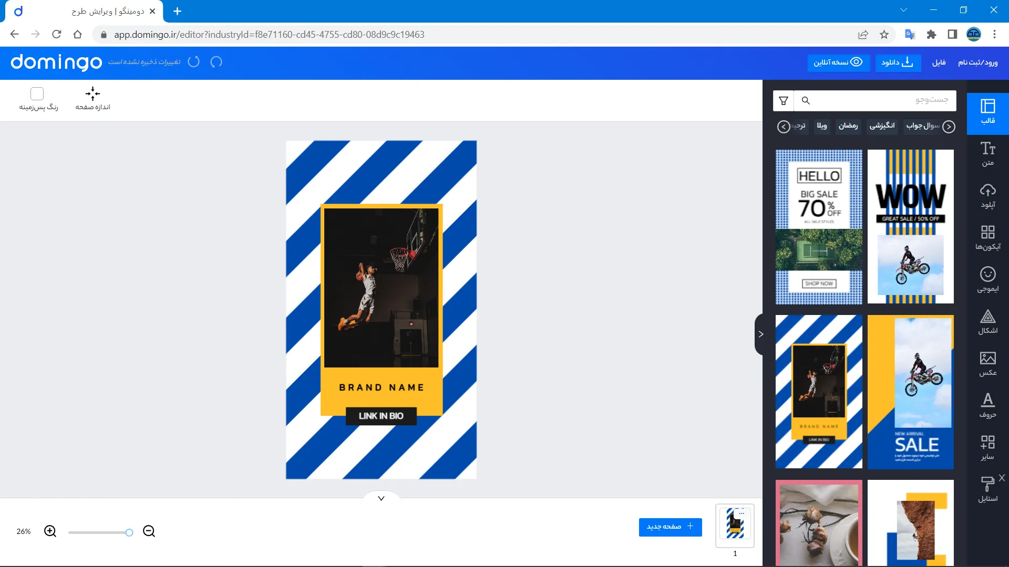Image resolution: width=1009 pixels, height=567 pixels.
Task: Open the Upload (آپلود) sidebar tool
Action: coord(987,196)
